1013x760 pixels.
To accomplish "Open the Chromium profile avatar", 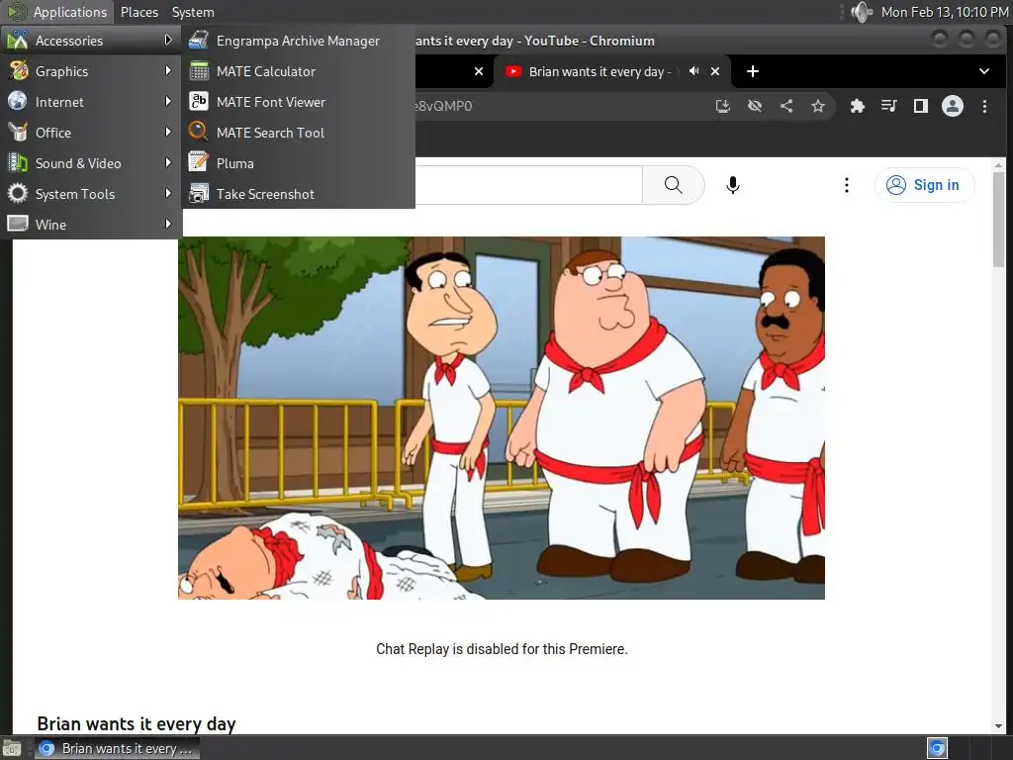I will pyautogui.click(x=953, y=106).
